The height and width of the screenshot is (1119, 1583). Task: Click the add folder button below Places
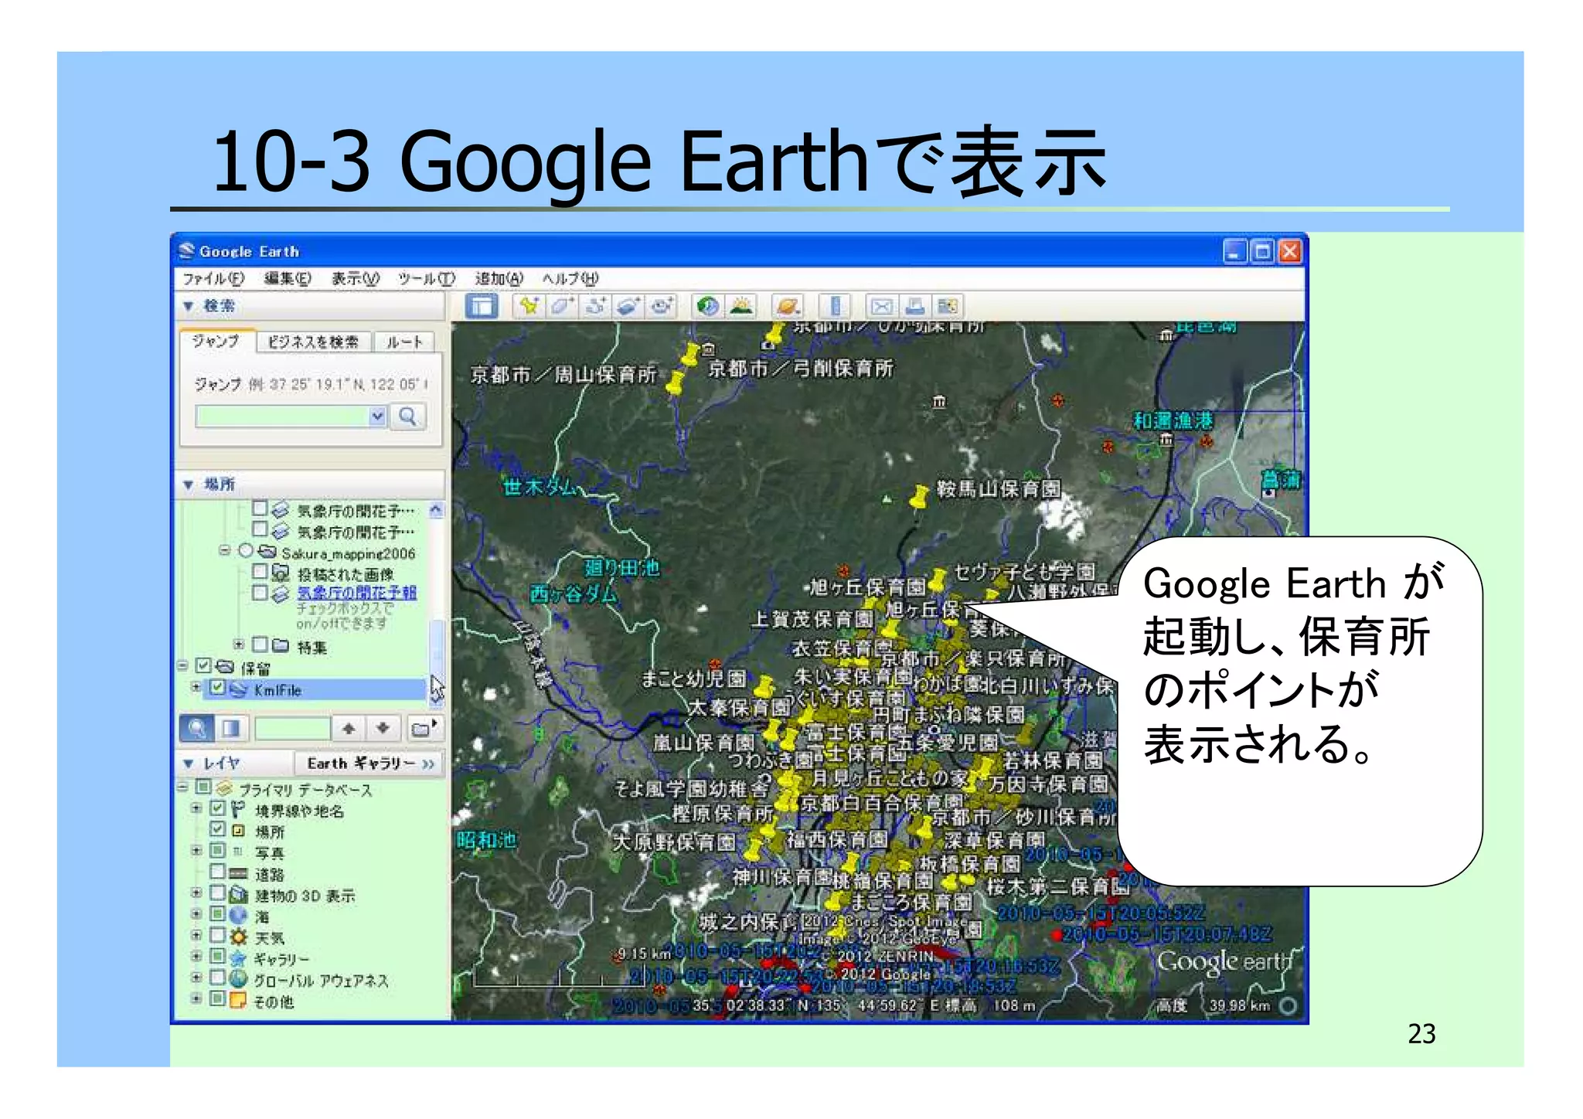click(423, 728)
